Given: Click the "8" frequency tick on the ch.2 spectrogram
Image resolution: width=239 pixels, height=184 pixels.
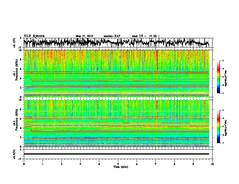Looking at the screenshot, I should point(21,109).
